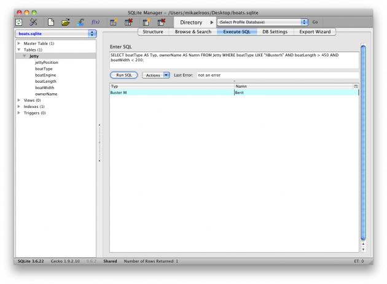Image resolution: width=387 pixels, height=284 pixels.
Task: Open the DB Settings tab
Action: 275,32
